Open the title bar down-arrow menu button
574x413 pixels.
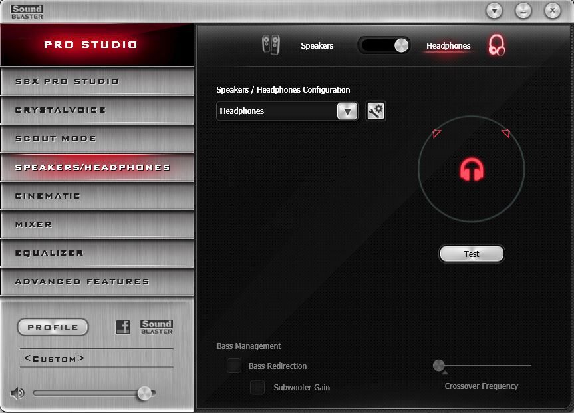(x=494, y=11)
